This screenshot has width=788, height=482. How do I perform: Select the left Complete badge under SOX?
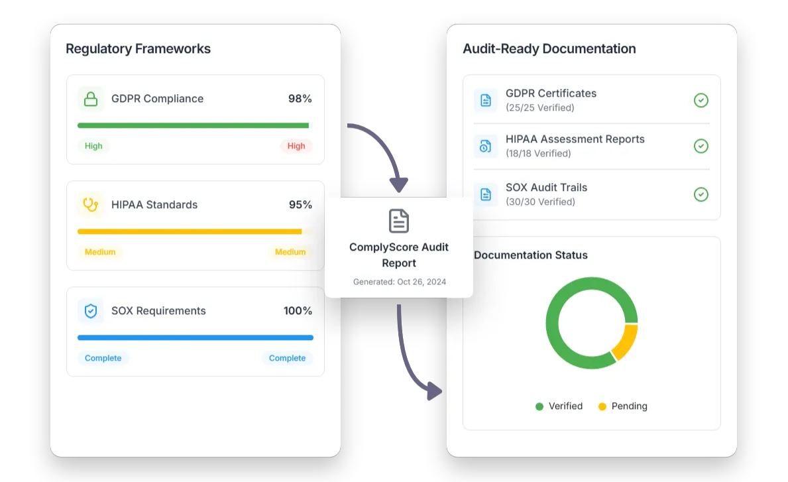point(103,358)
